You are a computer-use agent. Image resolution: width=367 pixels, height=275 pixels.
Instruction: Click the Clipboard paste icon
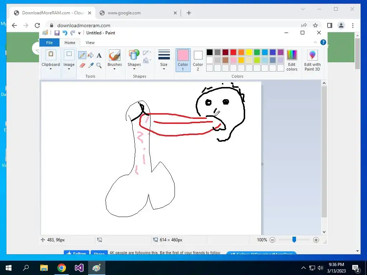51,55
